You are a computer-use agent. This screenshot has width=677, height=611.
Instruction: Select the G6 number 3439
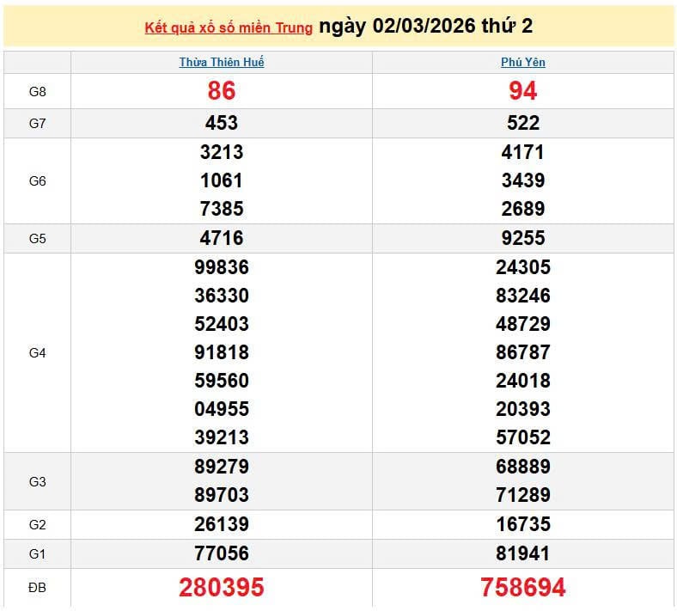[x=523, y=181]
